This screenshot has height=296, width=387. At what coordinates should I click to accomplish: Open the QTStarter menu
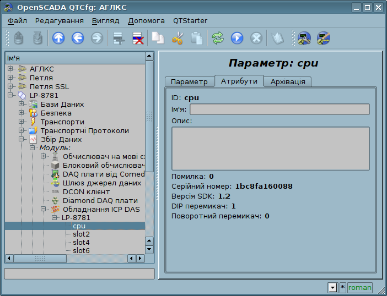[x=190, y=21]
